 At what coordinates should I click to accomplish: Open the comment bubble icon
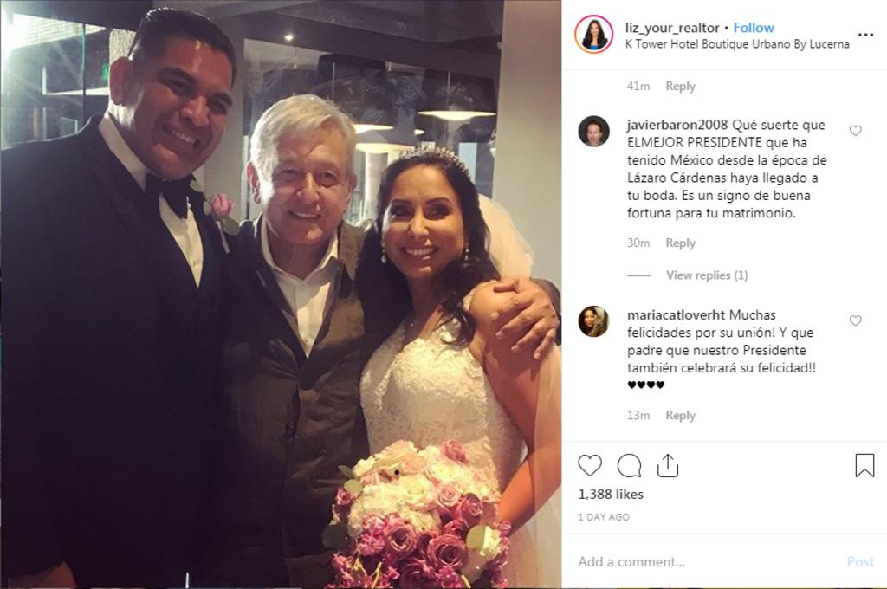[x=629, y=466]
